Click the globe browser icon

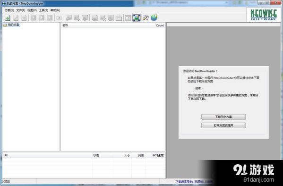point(154,18)
